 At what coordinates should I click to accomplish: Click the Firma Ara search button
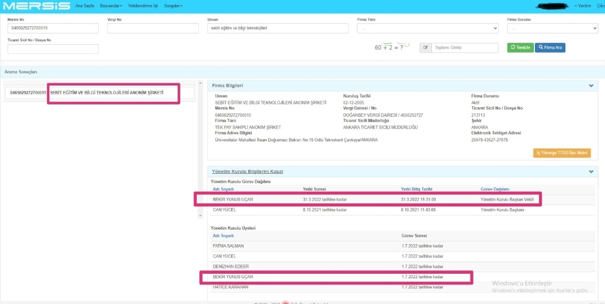[550, 47]
